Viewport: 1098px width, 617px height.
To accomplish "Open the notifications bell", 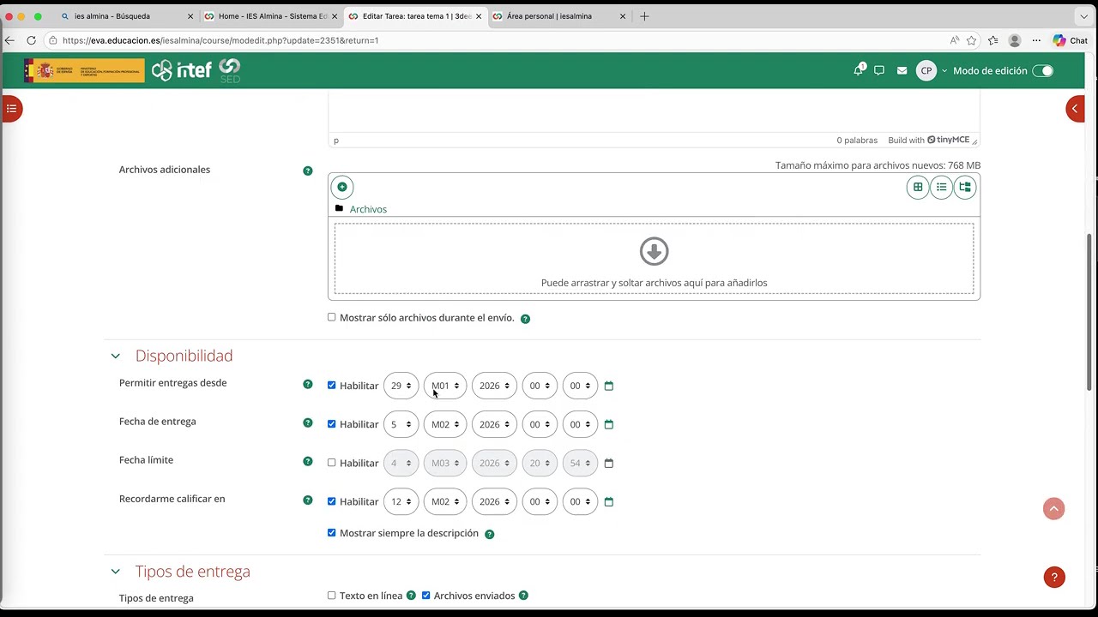I will pos(858,71).
